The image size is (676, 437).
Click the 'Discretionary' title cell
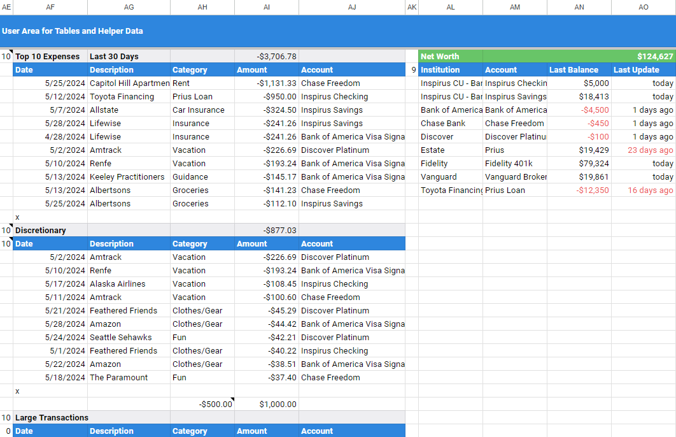pos(50,231)
